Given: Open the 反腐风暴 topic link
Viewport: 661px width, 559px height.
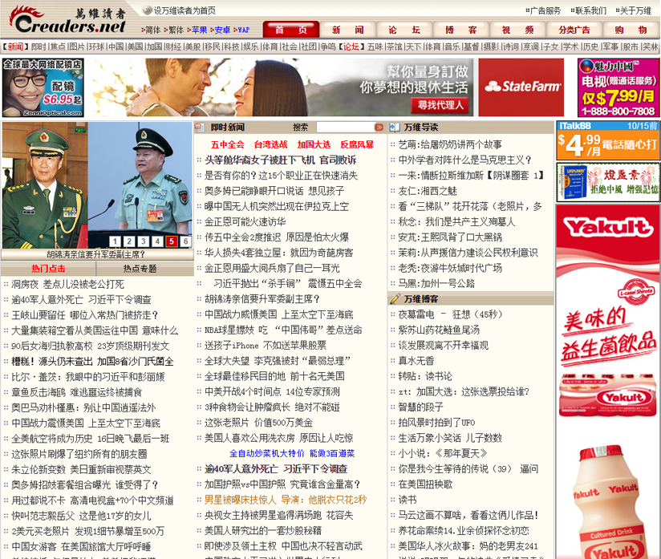Looking at the screenshot, I should tap(357, 144).
